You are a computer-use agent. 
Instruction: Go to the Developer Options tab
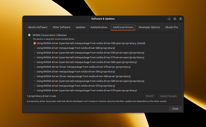149,27
